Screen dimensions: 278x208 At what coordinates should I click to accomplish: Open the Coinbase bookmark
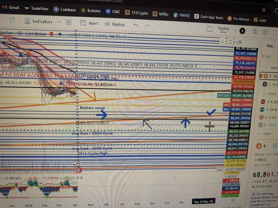65,9
